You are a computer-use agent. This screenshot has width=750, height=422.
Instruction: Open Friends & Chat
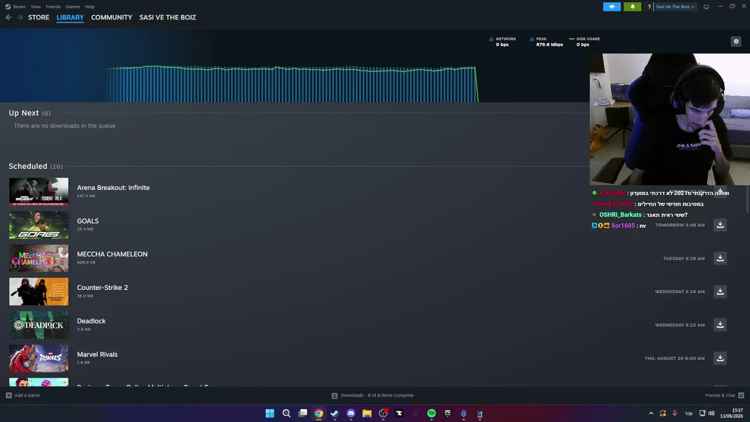(x=724, y=396)
